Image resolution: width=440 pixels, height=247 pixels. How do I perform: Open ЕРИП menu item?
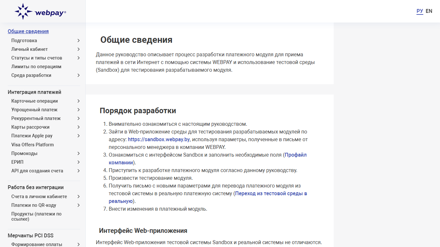coord(17,162)
